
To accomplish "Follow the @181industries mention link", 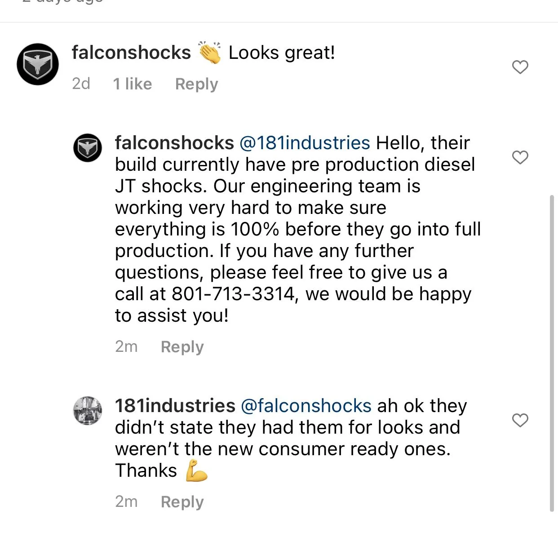I will pos(305,143).
